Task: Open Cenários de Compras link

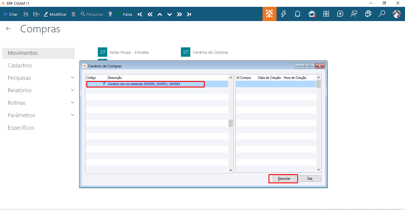Action: click(210, 52)
